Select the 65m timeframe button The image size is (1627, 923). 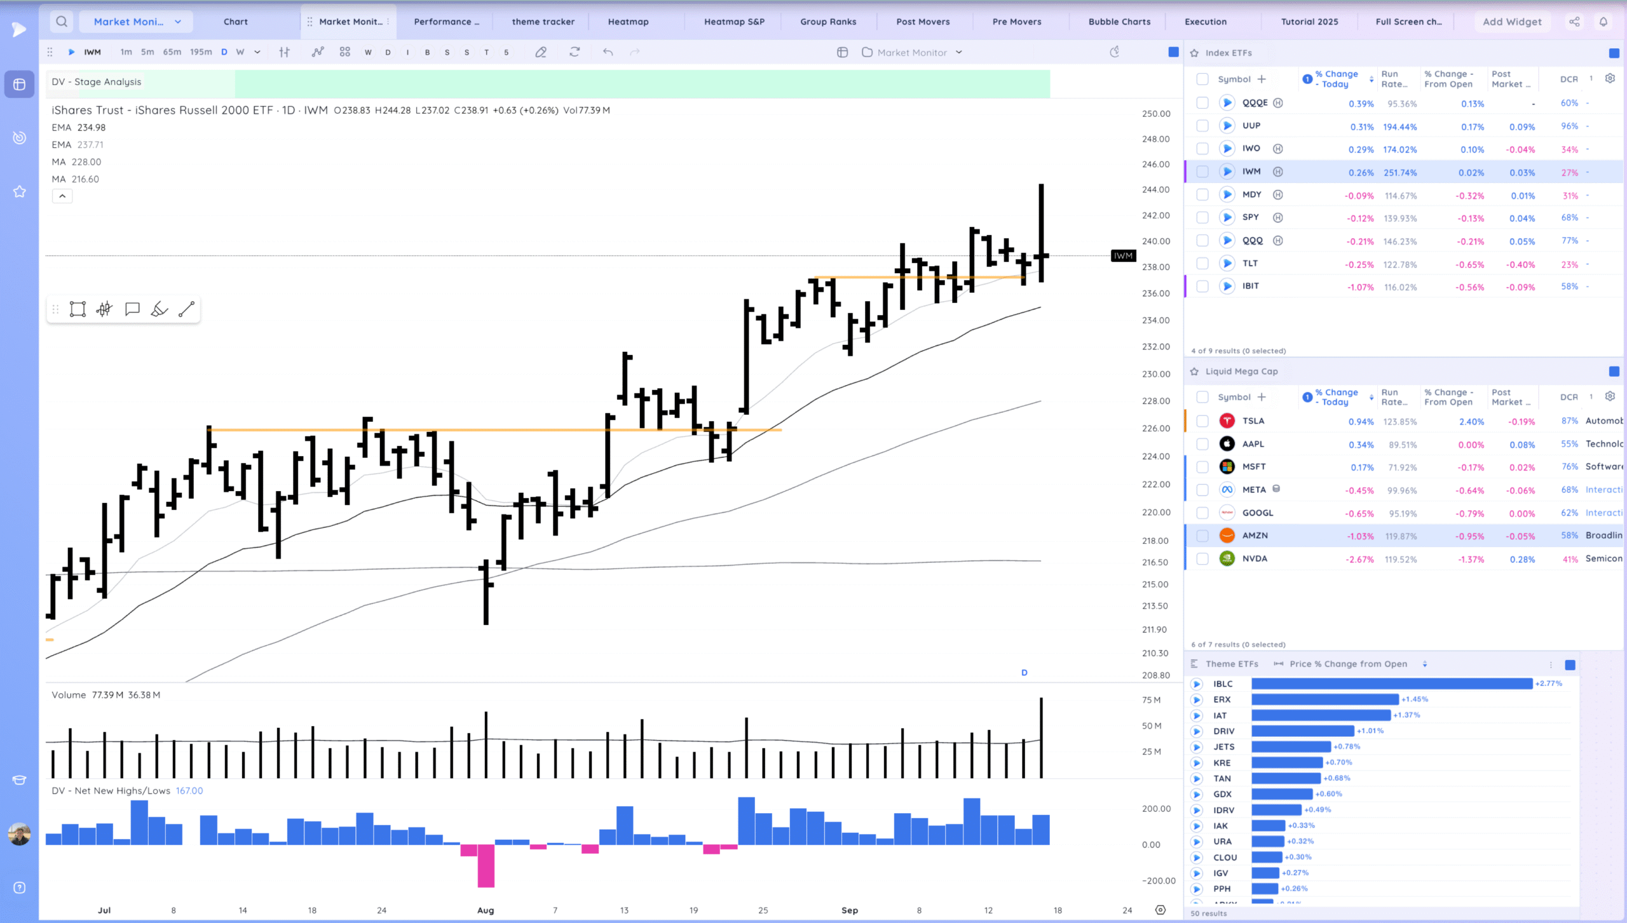click(172, 52)
